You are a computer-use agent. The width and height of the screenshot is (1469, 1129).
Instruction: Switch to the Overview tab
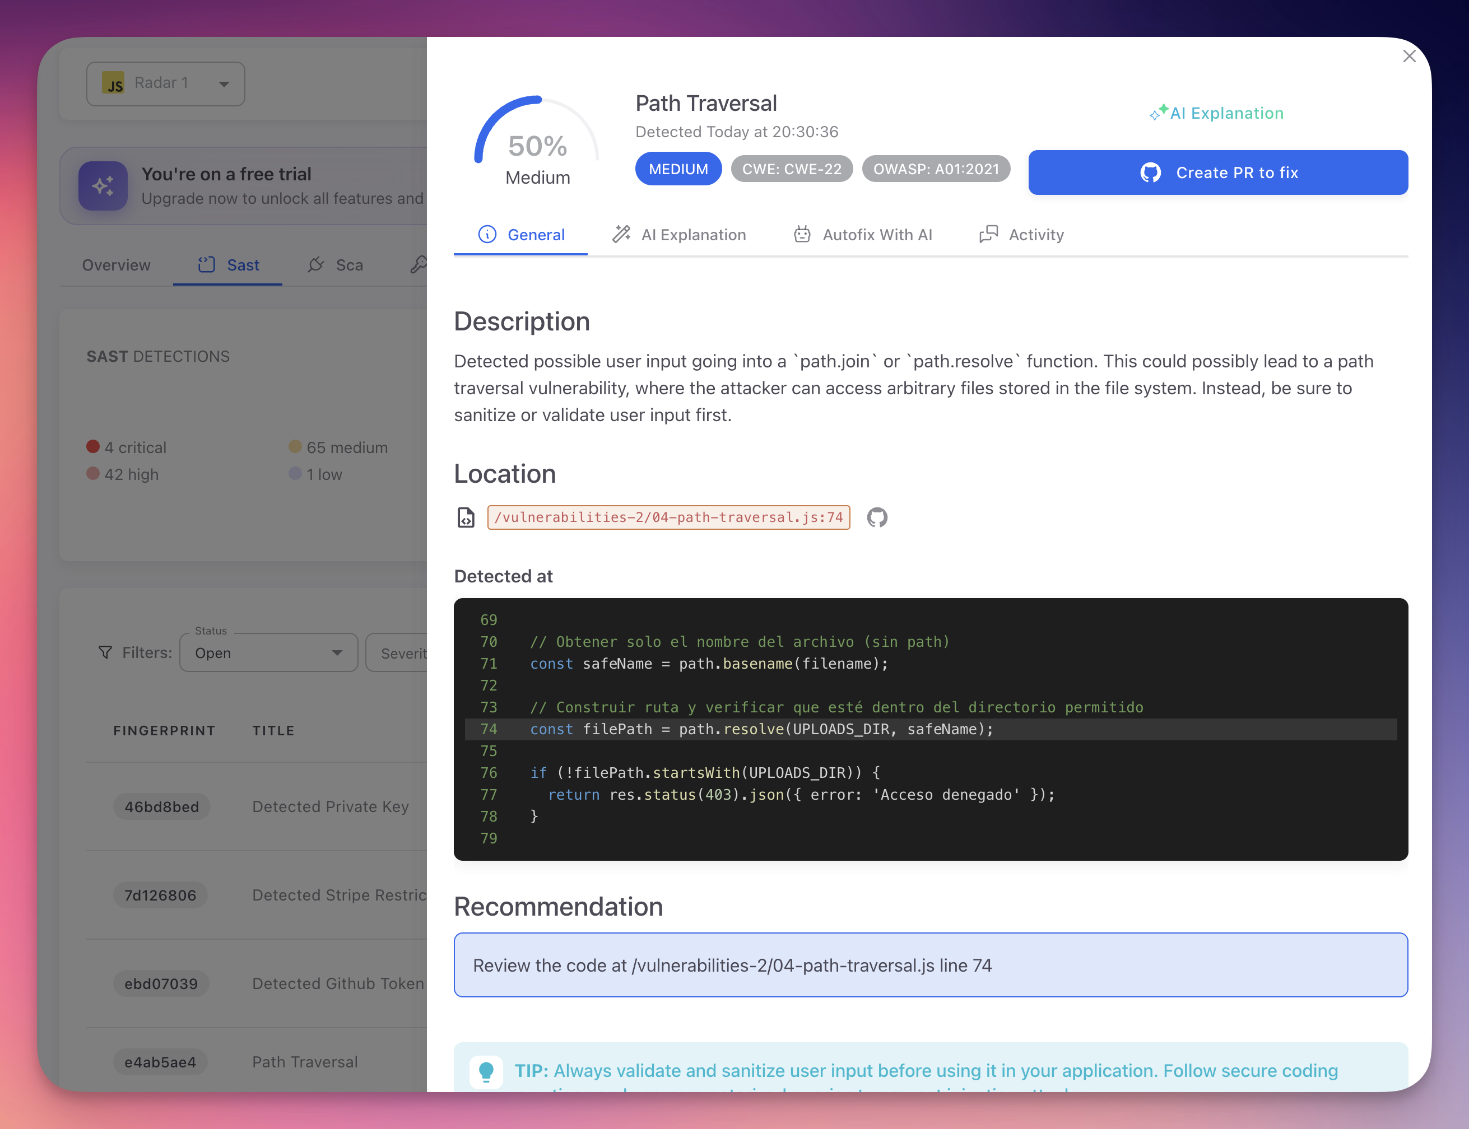pos(115,265)
